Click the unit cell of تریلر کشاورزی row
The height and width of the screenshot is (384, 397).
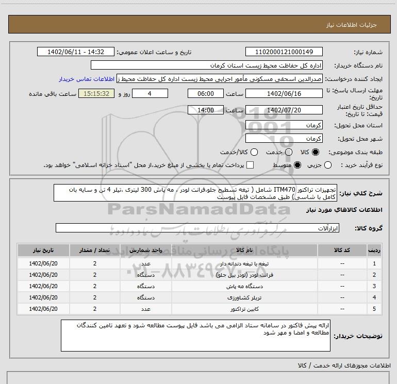[146, 298]
